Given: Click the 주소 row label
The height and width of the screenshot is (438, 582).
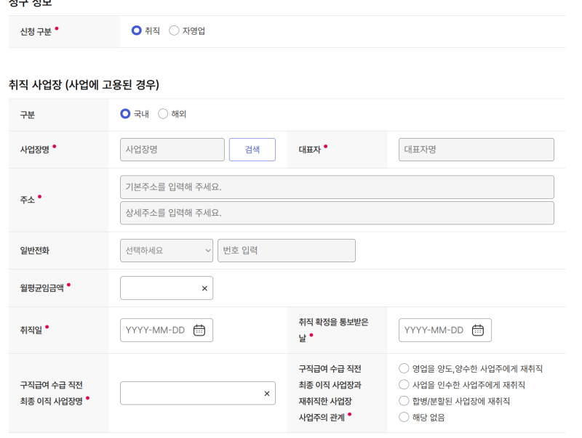Looking at the screenshot, I should click(28, 200).
